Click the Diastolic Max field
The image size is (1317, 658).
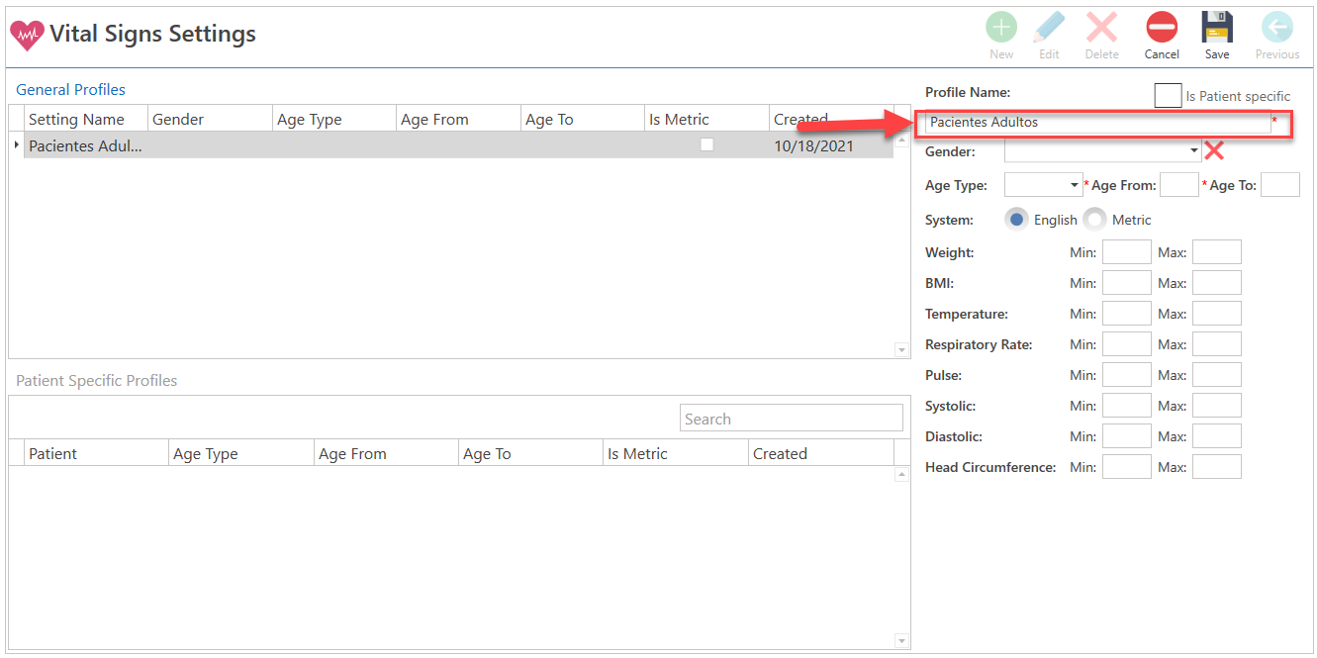tap(1216, 436)
